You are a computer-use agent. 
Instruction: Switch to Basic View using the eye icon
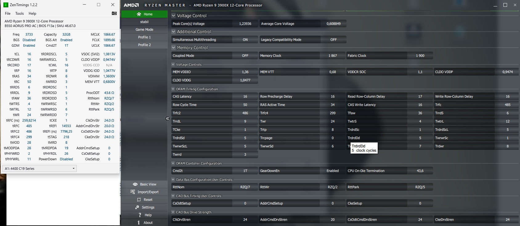135,184
